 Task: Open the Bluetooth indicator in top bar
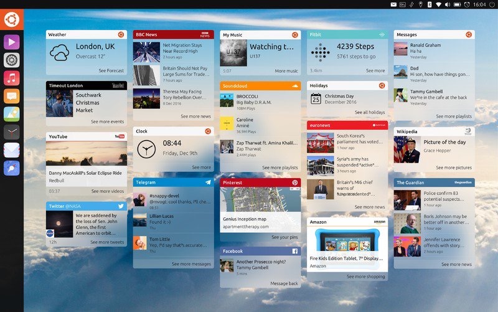point(430,4)
